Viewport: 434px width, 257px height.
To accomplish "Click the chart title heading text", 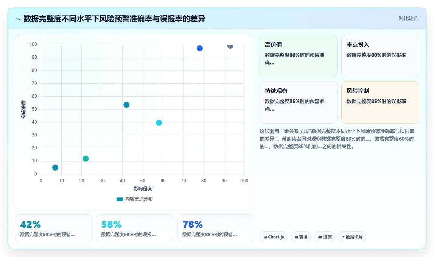I will pos(114,19).
